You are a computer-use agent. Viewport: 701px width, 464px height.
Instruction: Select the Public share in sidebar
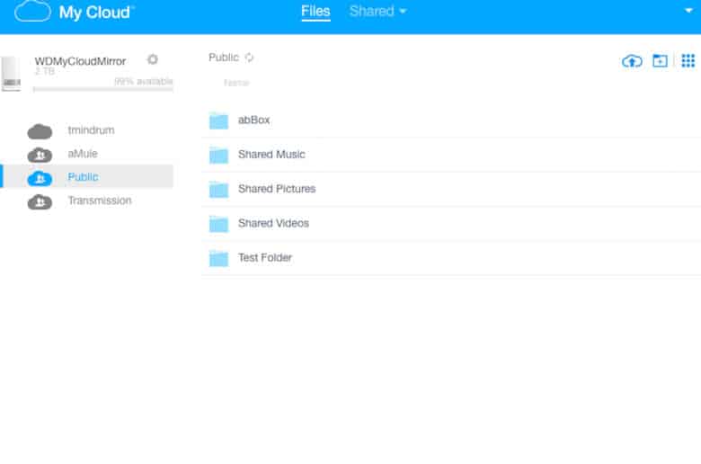pos(88,177)
